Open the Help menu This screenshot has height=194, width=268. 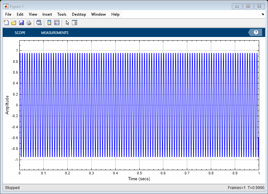pyautogui.click(x=115, y=14)
